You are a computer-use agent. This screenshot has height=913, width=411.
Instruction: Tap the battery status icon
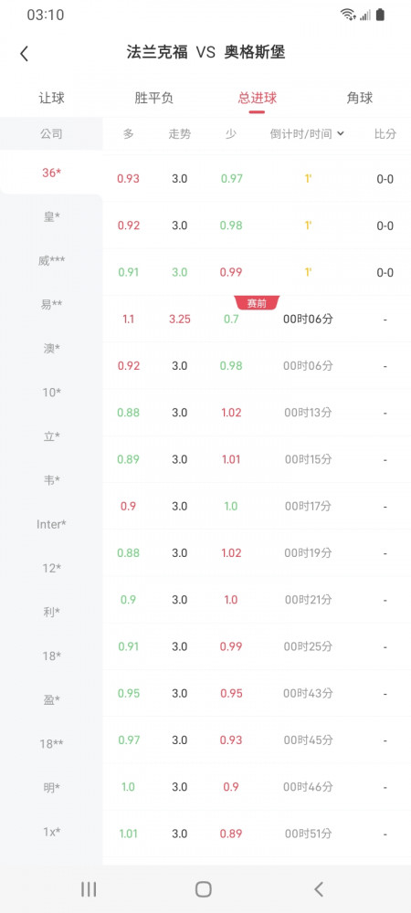380,15
